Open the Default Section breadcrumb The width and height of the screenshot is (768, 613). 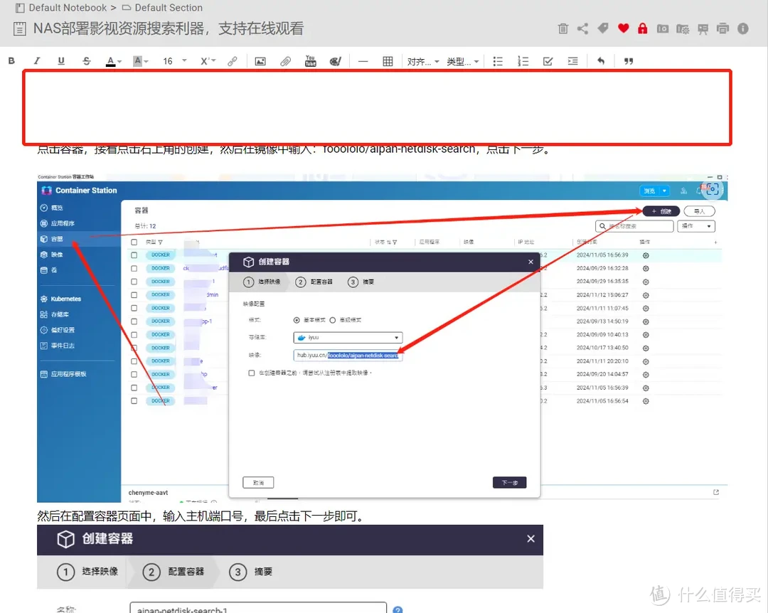coord(168,8)
